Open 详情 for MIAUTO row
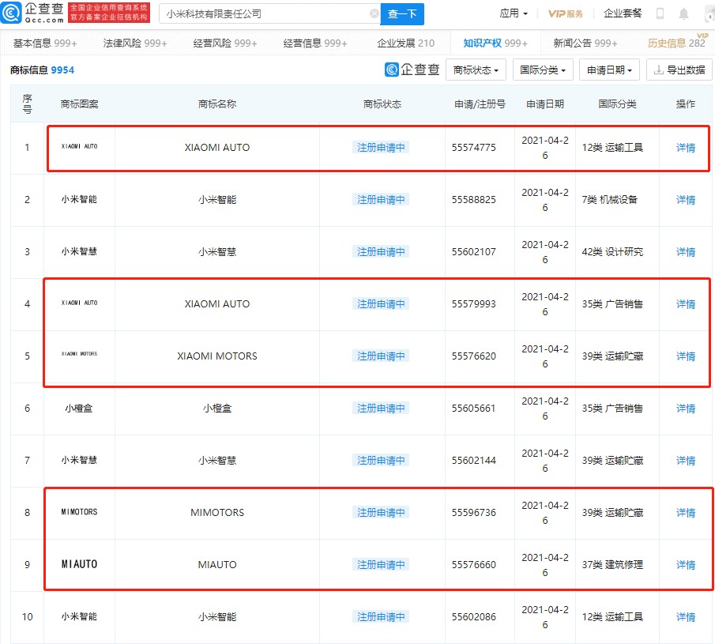Viewport: 715px width, 644px height. point(685,565)
